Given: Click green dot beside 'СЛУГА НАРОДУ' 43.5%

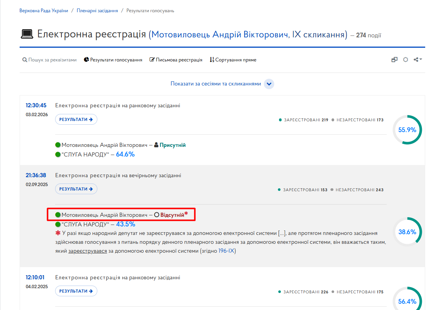Looking at the screenshot, I should [58, 224].
